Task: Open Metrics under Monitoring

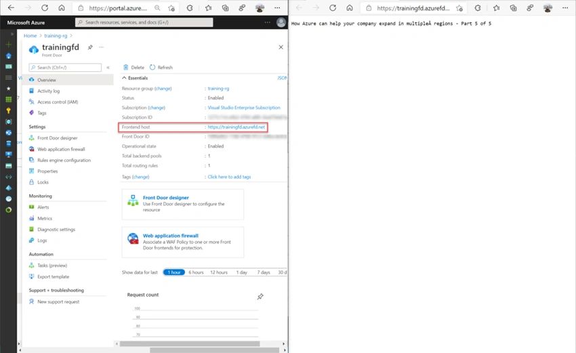Action: click(x=45, y=219)
